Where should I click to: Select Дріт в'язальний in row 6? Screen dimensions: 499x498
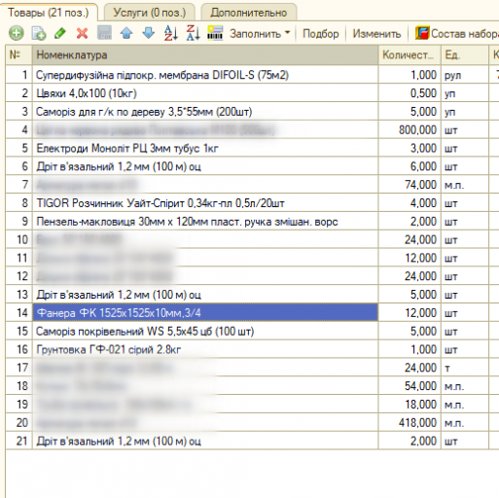[x=205, y=166]
